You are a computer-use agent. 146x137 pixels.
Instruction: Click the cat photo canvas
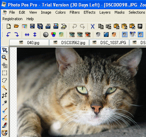point(81,92)
